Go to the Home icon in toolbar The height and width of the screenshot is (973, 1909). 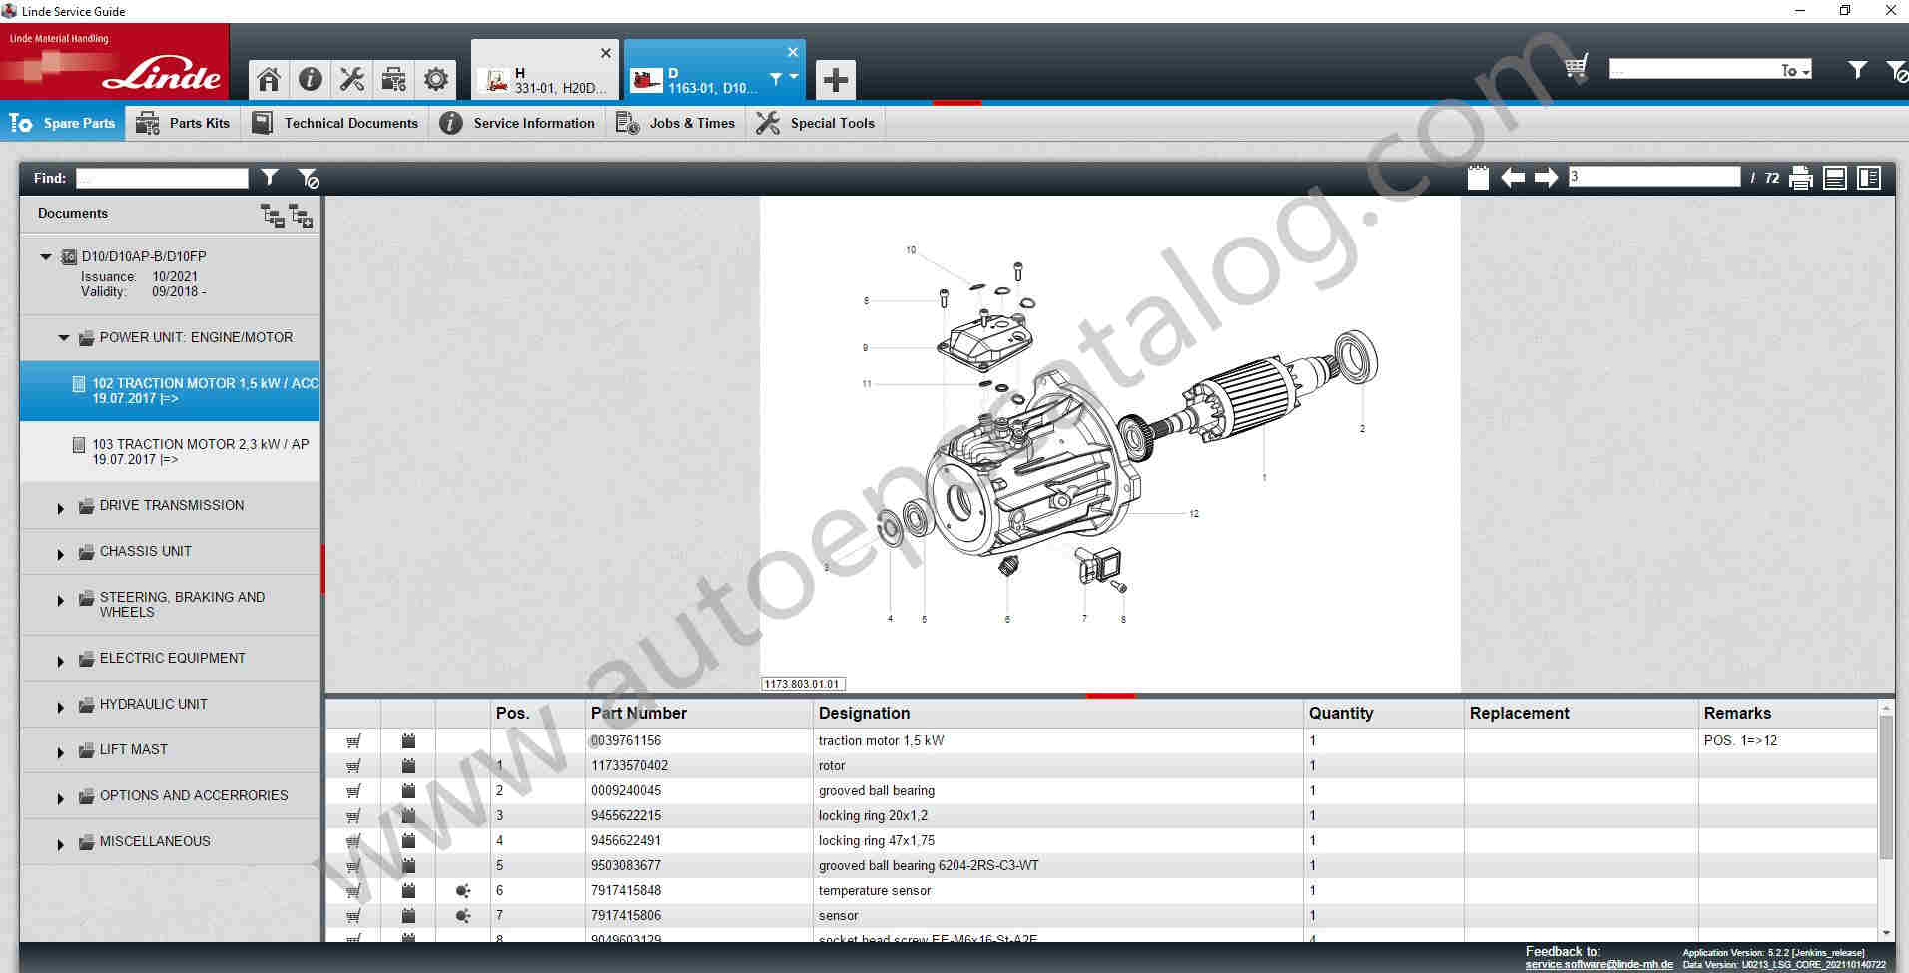[x=268, y=79]
